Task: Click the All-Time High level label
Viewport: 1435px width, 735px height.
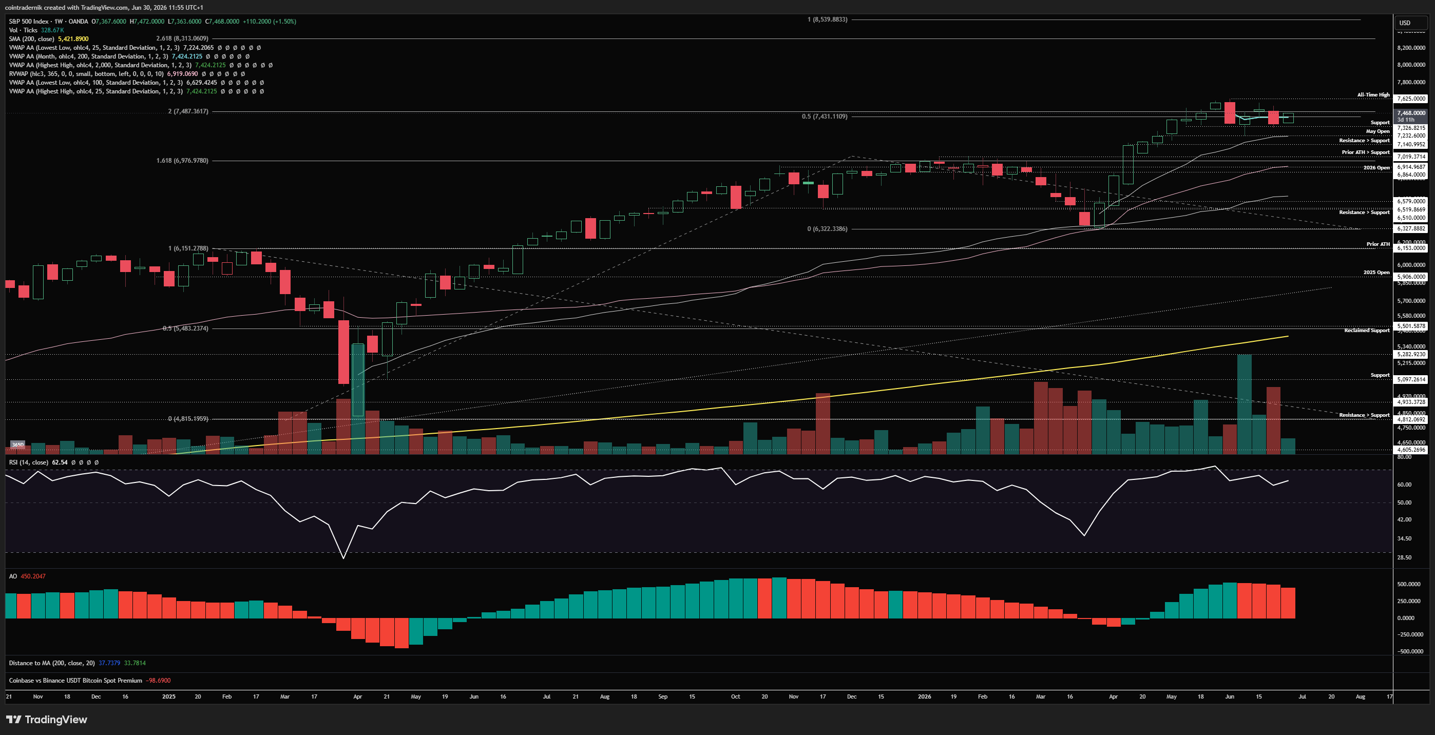Action: click(x=1373, y=94)
